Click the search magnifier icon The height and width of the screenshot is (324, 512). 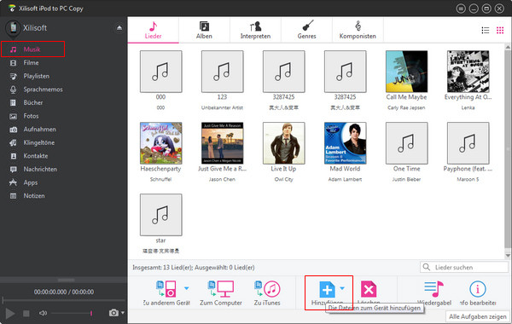(427, 267)
